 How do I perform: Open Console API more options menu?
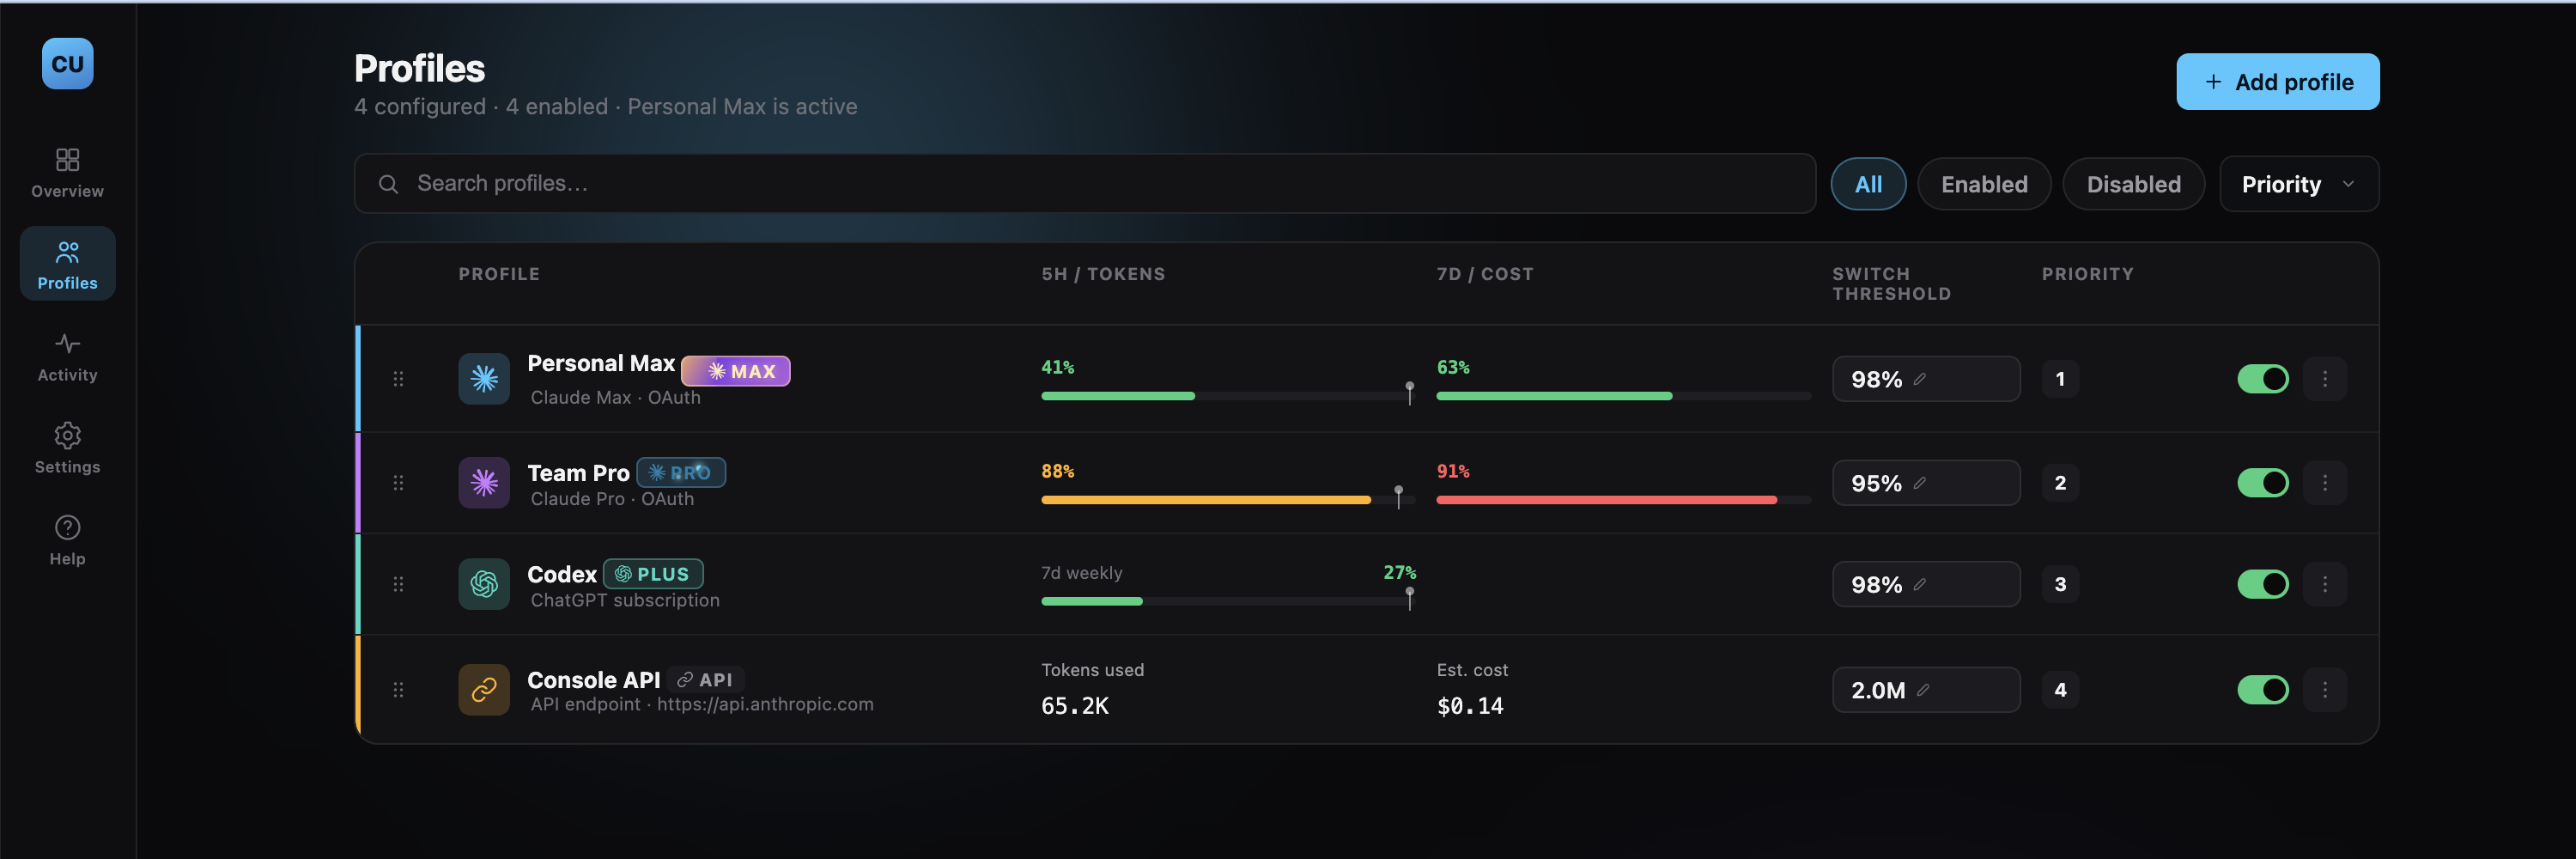pyautogui.click(x=2324, y=690)
